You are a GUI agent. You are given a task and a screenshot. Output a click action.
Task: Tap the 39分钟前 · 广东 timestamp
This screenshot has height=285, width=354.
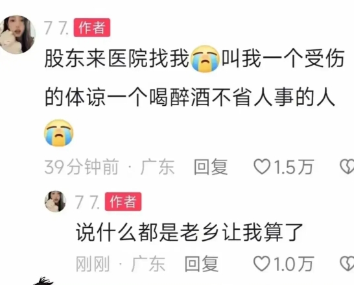[x=110, y=167]
